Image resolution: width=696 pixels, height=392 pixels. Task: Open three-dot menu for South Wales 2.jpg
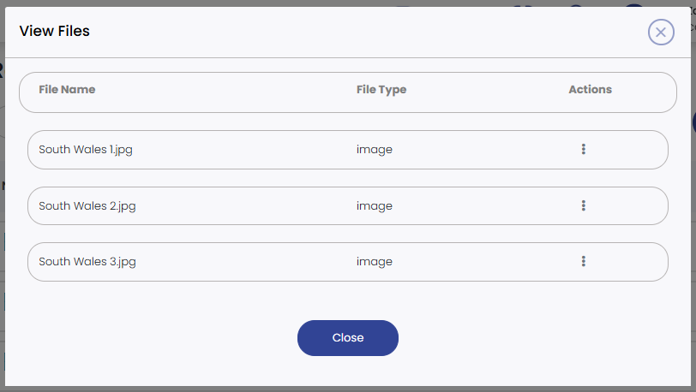[584, 205]
